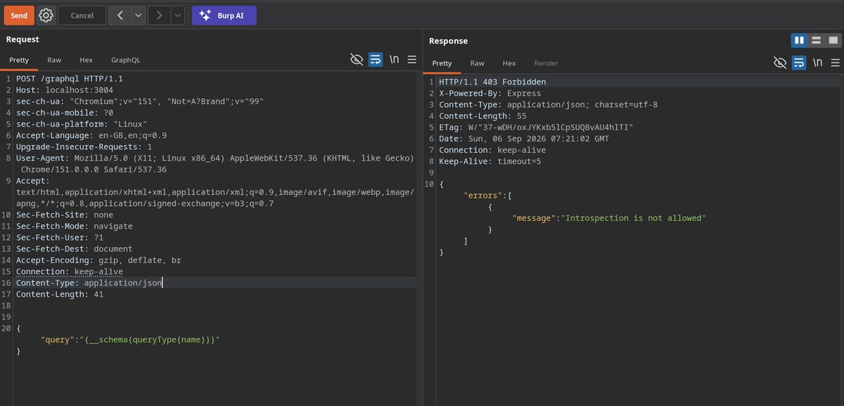Toggle show non-printable \n in Response
Image resolution: width=844 pixels, height=406 pixels.
(x=818, y=63)
